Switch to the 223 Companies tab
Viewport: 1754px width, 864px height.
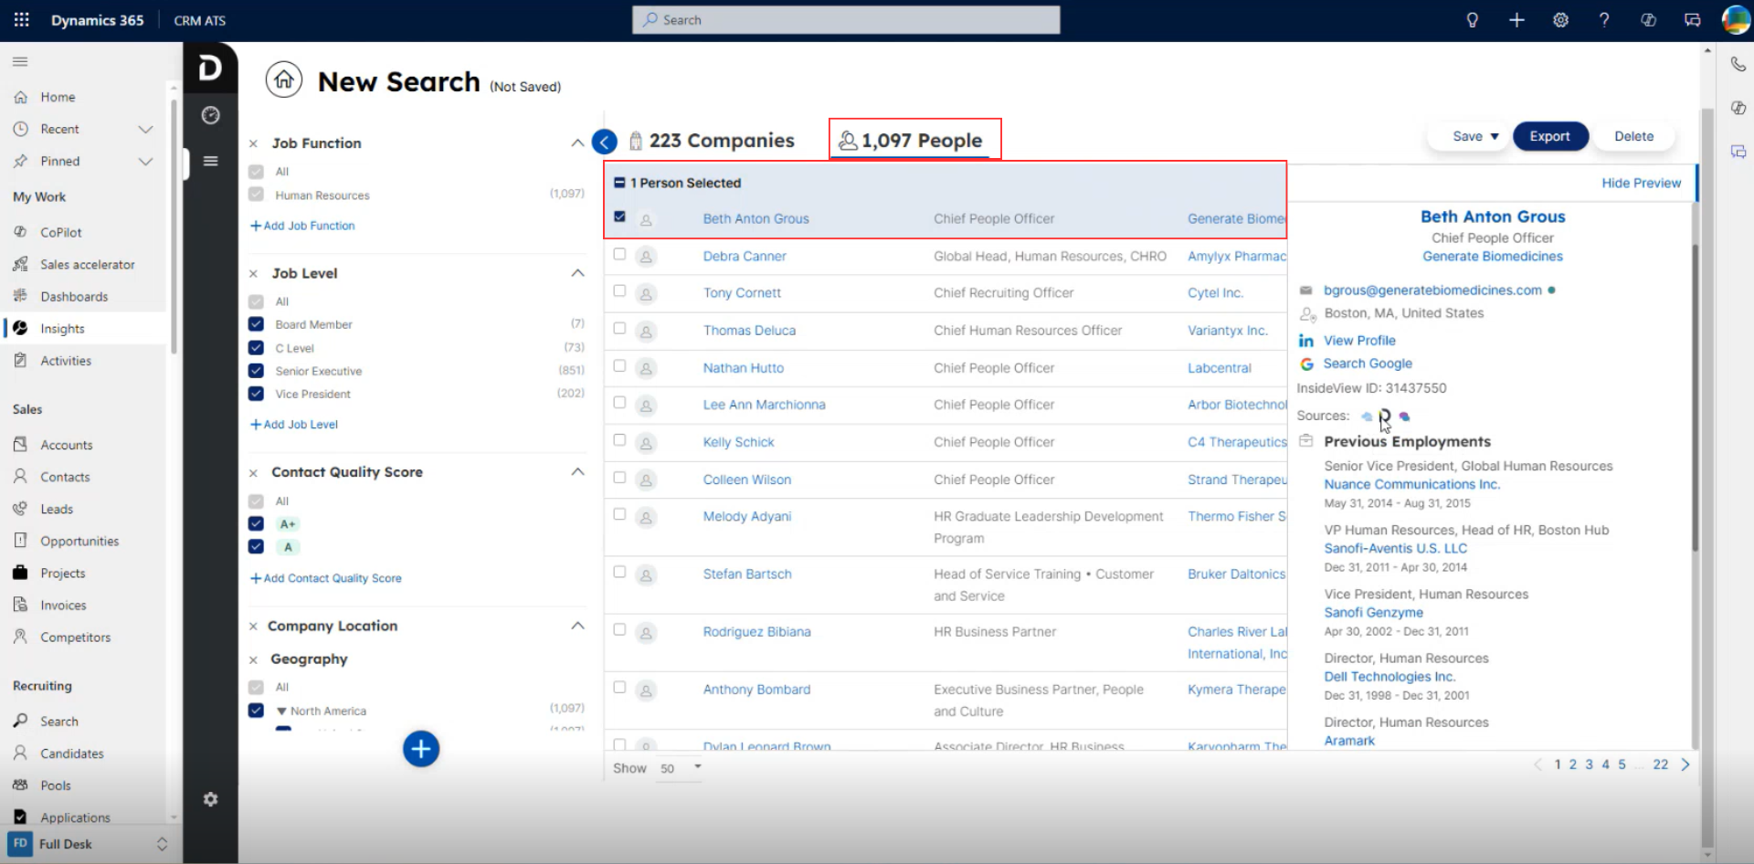pos(712,141)
